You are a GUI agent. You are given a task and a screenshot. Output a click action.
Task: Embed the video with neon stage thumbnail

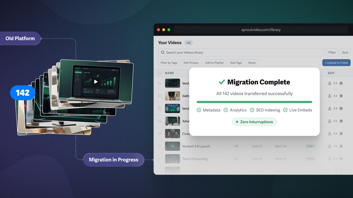[335, 109]
